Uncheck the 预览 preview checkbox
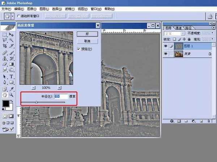The width and height of the screenshot is (217, 162). [78, 49]
